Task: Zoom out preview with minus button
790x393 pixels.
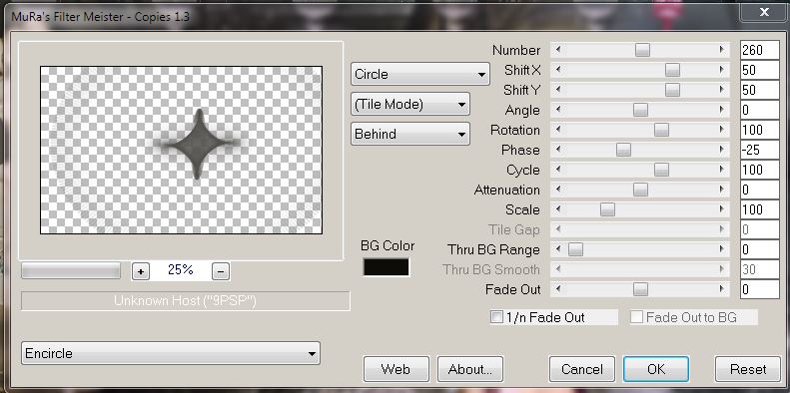Action: click(x=221, y=271)
